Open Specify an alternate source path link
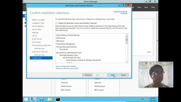The width and height of the screenshot is (181, 102). pyautogui.click(x=67, y=68)
